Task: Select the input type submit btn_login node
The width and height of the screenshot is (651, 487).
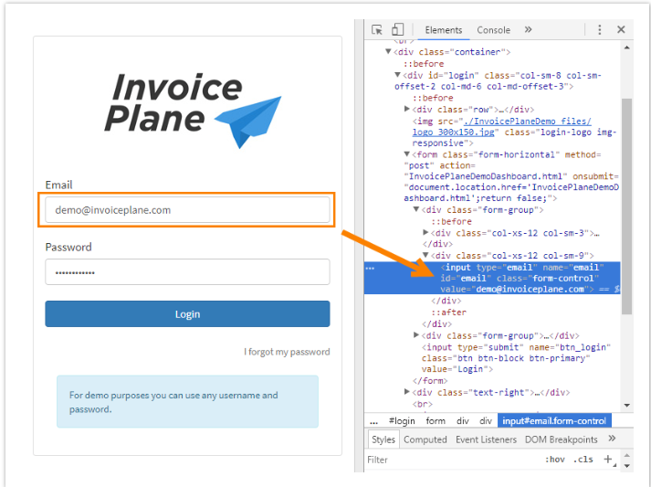Action: (x=516, y=358)
